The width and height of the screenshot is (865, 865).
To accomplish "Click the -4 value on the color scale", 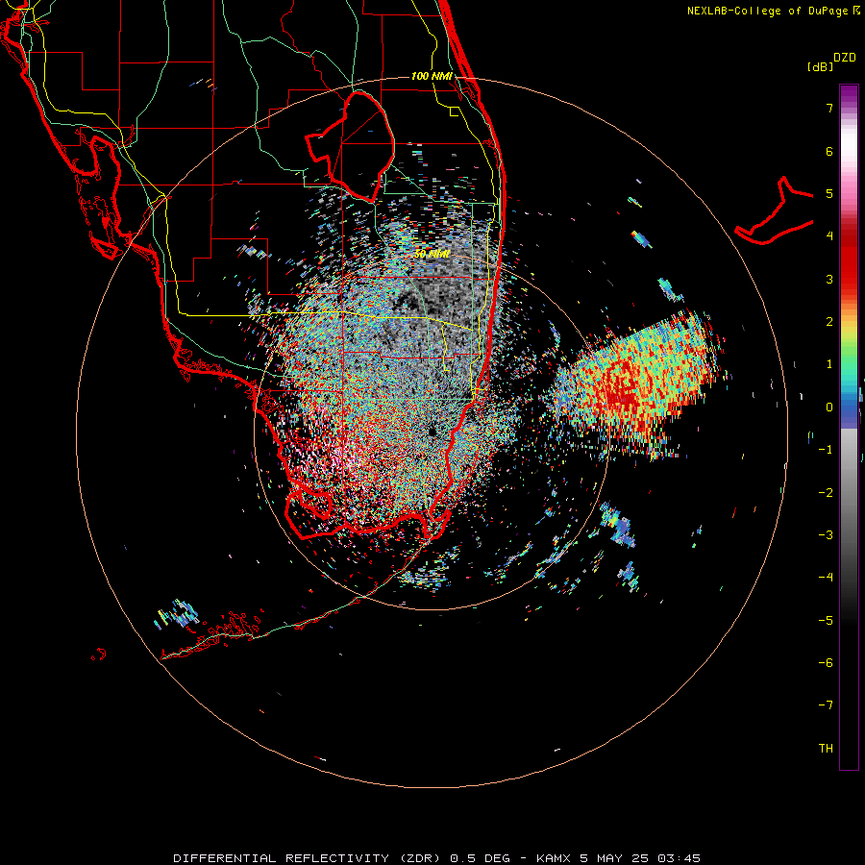I will tap(826, 578).
